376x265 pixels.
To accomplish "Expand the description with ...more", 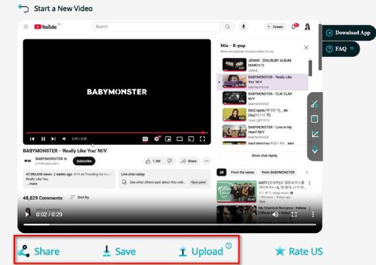I will point(32,184).
